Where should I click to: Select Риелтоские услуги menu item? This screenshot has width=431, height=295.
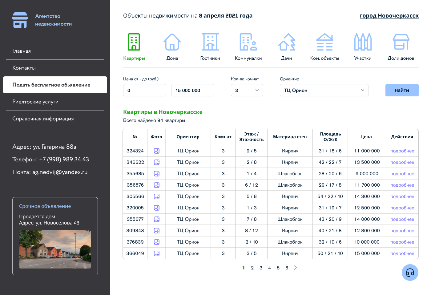click(35, 102)
